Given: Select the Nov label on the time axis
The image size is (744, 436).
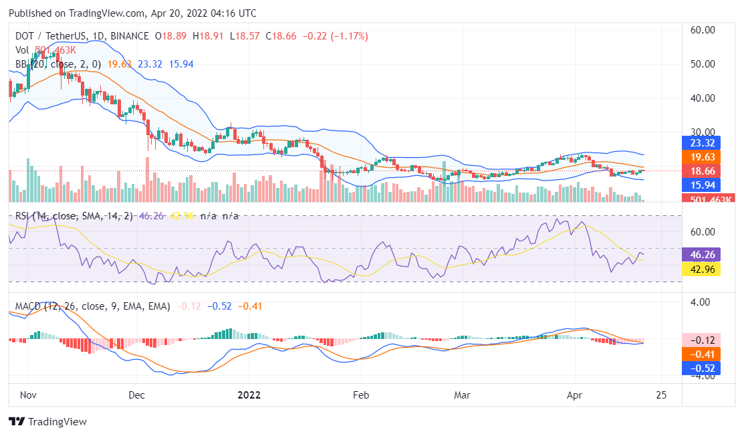Looking at the screenshot, I should (x=28, y=395).
